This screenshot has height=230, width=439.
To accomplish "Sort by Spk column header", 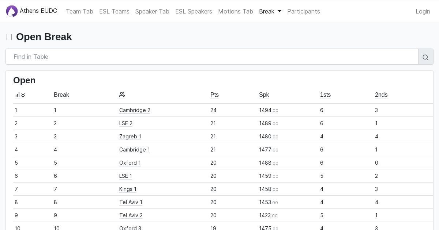I will click(x=264, y=95).
